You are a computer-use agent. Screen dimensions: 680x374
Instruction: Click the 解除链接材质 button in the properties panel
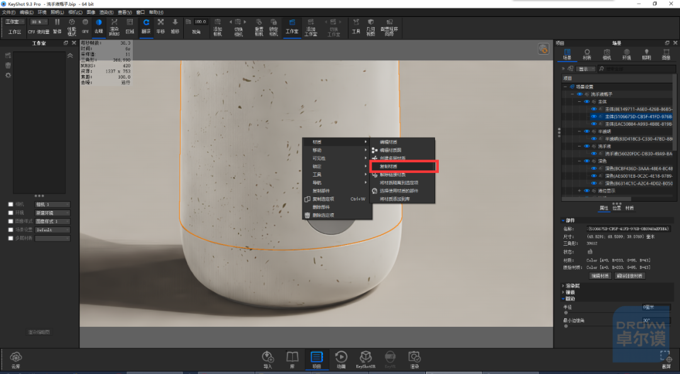629,276
